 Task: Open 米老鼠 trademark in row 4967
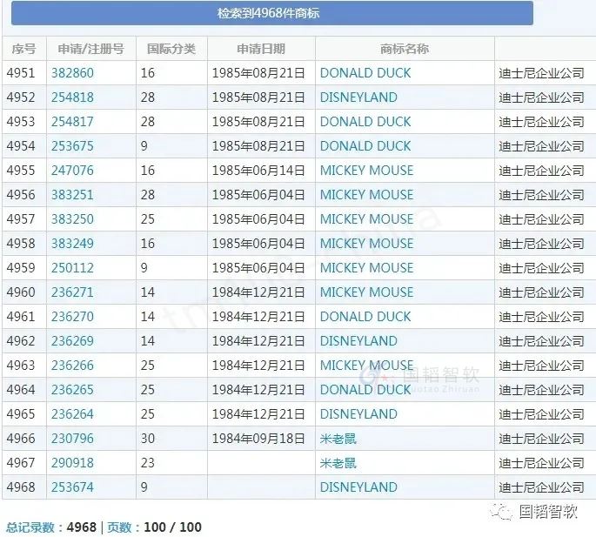tap(338, 462)
